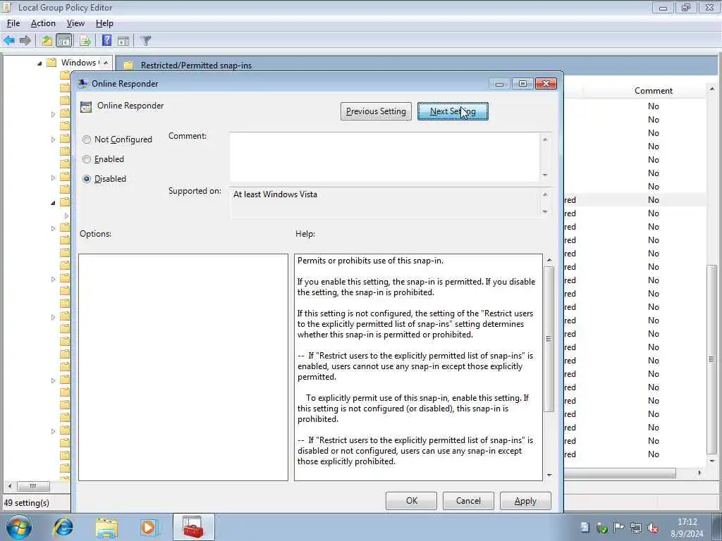Open the Help menu
722x541 pixels.
[x=104, y=23]
